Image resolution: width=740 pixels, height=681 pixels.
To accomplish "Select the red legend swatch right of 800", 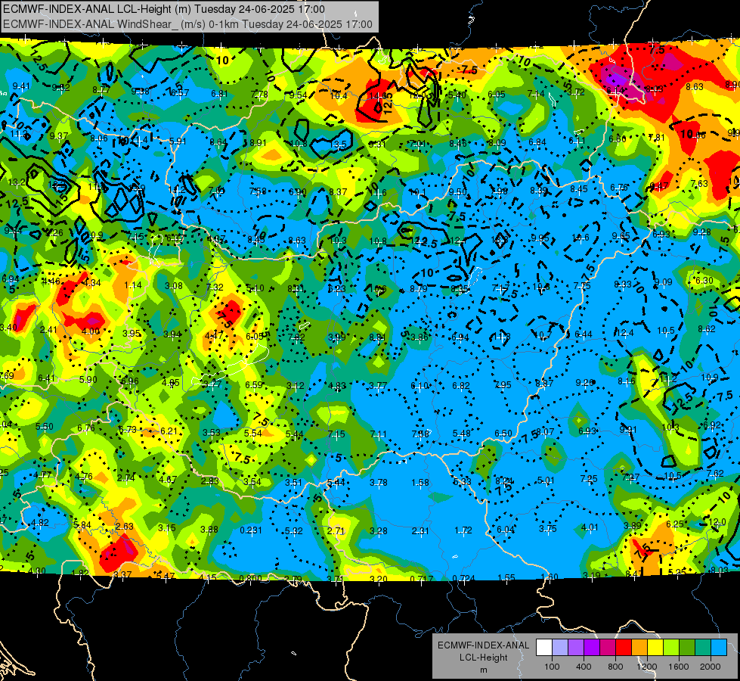I will (624, 648).
